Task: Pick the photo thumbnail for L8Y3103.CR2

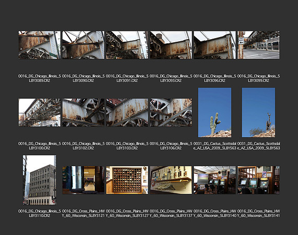Action: click(x=127, y=113)
